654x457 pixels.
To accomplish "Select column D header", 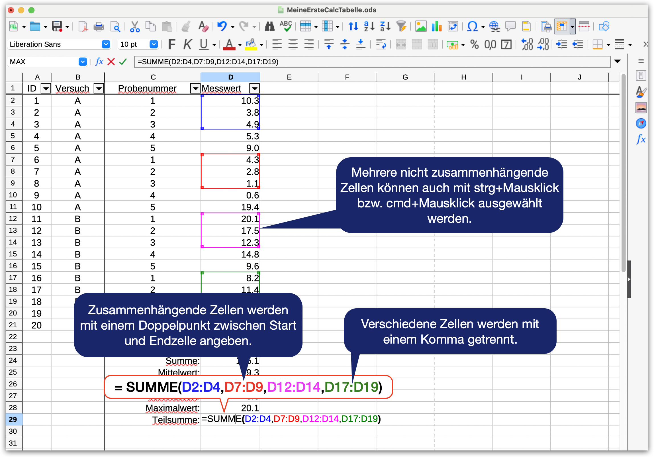I will [x=230, y=77].
